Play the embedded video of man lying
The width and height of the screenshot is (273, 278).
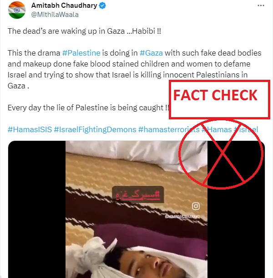(x=136, y=209)
